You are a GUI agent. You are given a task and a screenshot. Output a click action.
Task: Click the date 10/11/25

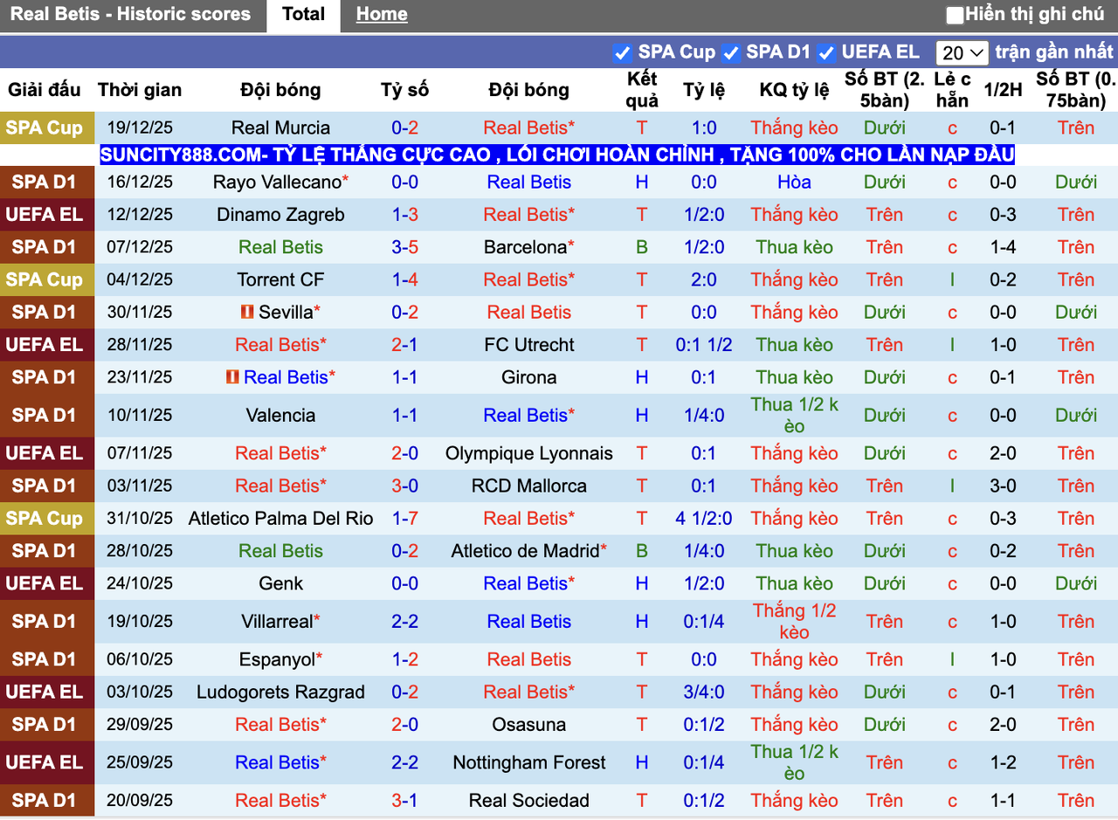[140, 416]
